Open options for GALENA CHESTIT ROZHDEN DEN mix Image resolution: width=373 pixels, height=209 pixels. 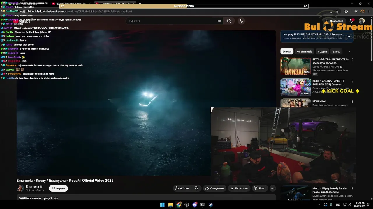coord(352,81)
